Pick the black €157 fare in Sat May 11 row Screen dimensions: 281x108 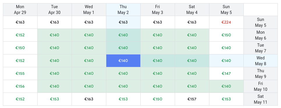coord(192,99)
